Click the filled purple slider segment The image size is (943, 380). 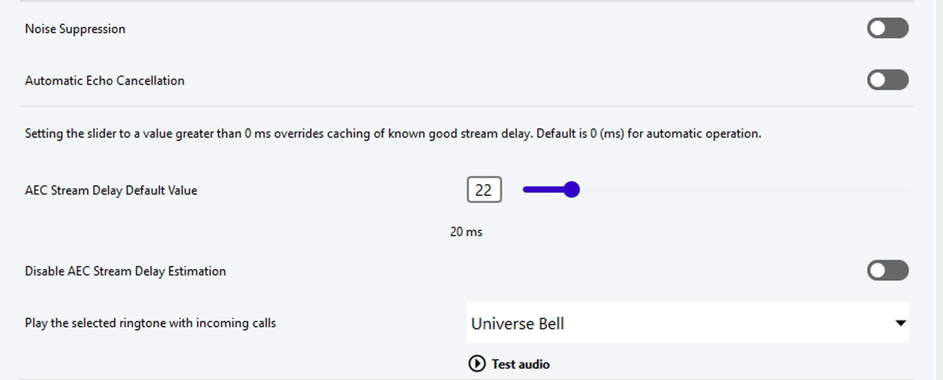(x=545, y=190)
